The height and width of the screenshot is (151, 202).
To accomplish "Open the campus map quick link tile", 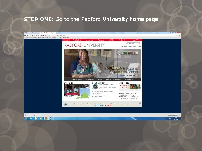I will coord(135,87).
